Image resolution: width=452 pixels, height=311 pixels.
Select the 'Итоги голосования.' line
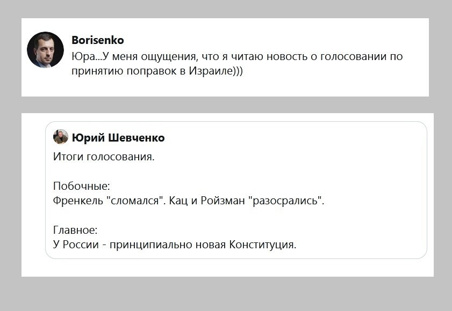click(x=104, y=157)
